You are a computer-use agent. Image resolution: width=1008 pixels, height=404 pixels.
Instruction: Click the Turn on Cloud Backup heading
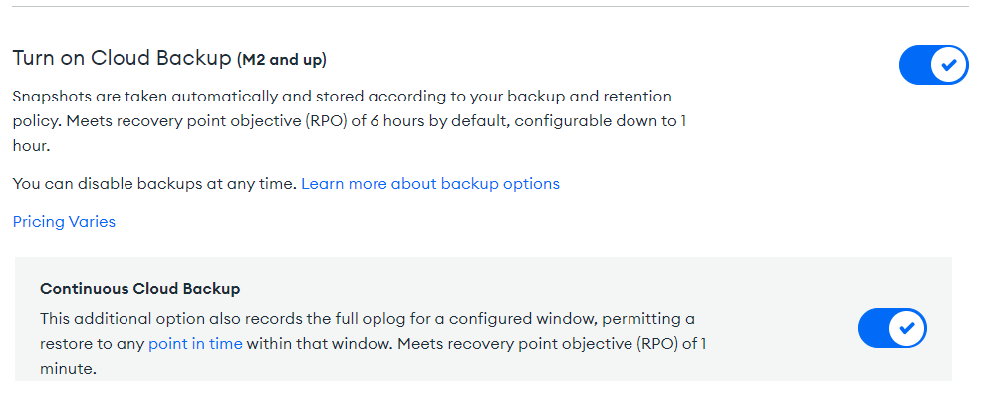(x=122, y=59)
